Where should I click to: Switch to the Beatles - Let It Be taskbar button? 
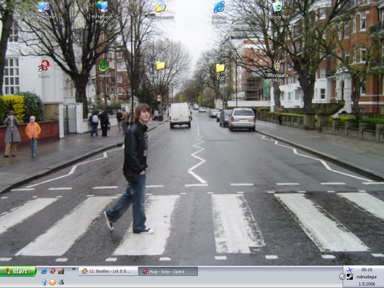click(x=108, y=271)
